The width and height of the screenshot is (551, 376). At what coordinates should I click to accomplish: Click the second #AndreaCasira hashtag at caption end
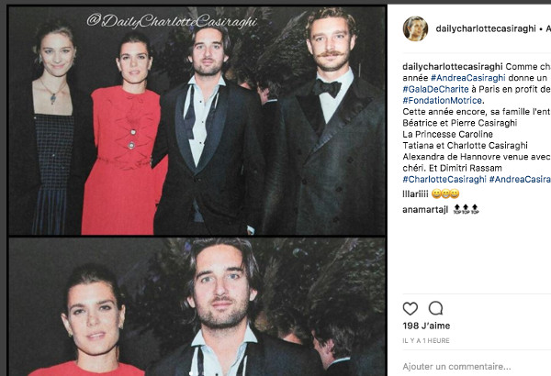pyautogui.click(x=520, y=179)
